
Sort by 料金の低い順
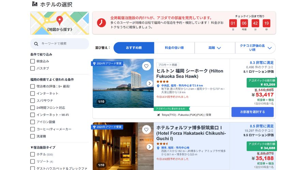point(174,48)
